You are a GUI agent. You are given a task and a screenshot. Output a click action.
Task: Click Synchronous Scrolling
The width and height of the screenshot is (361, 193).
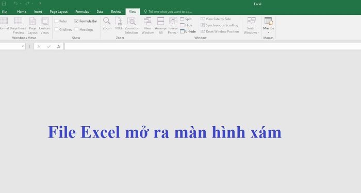pyautogui.click(x=219, y=25)
